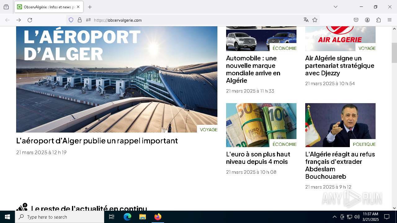This screenshot has width=397, height=223.
Task: Reload the current page
Action: pos(30,20)
